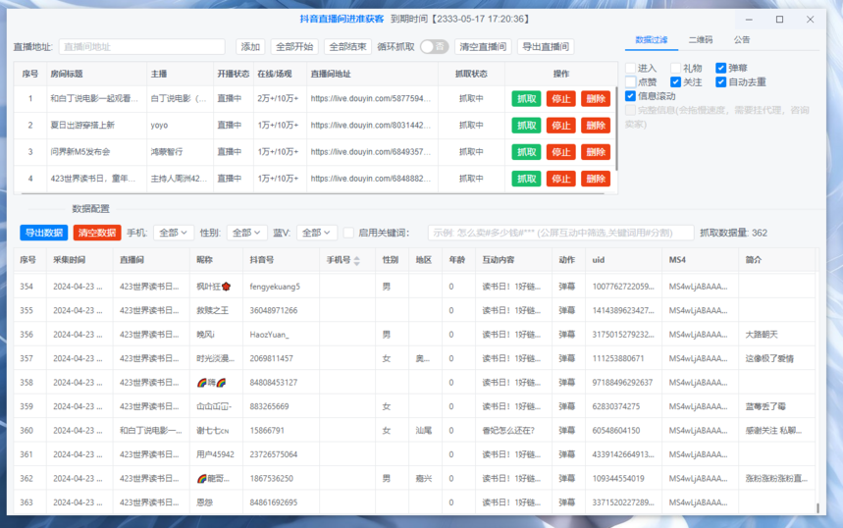843x528 pixels.
Task: Select the 36048971266 cell
Action: [x=274, y=311]
